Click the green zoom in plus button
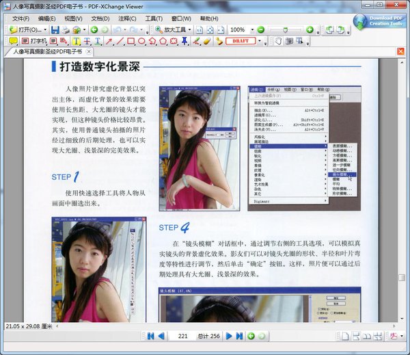Screen dimensions: 410x355 point(310,30)
